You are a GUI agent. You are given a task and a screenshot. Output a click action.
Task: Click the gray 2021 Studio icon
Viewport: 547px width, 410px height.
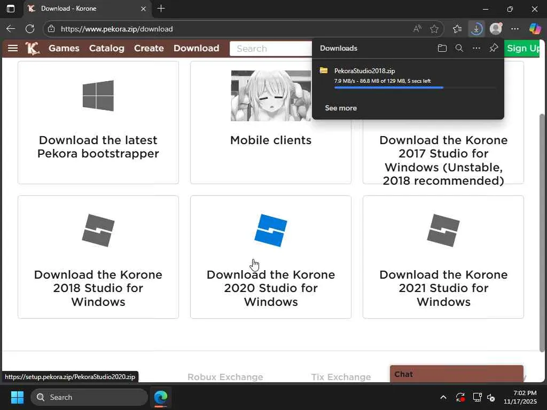click(x=443, y=231)
